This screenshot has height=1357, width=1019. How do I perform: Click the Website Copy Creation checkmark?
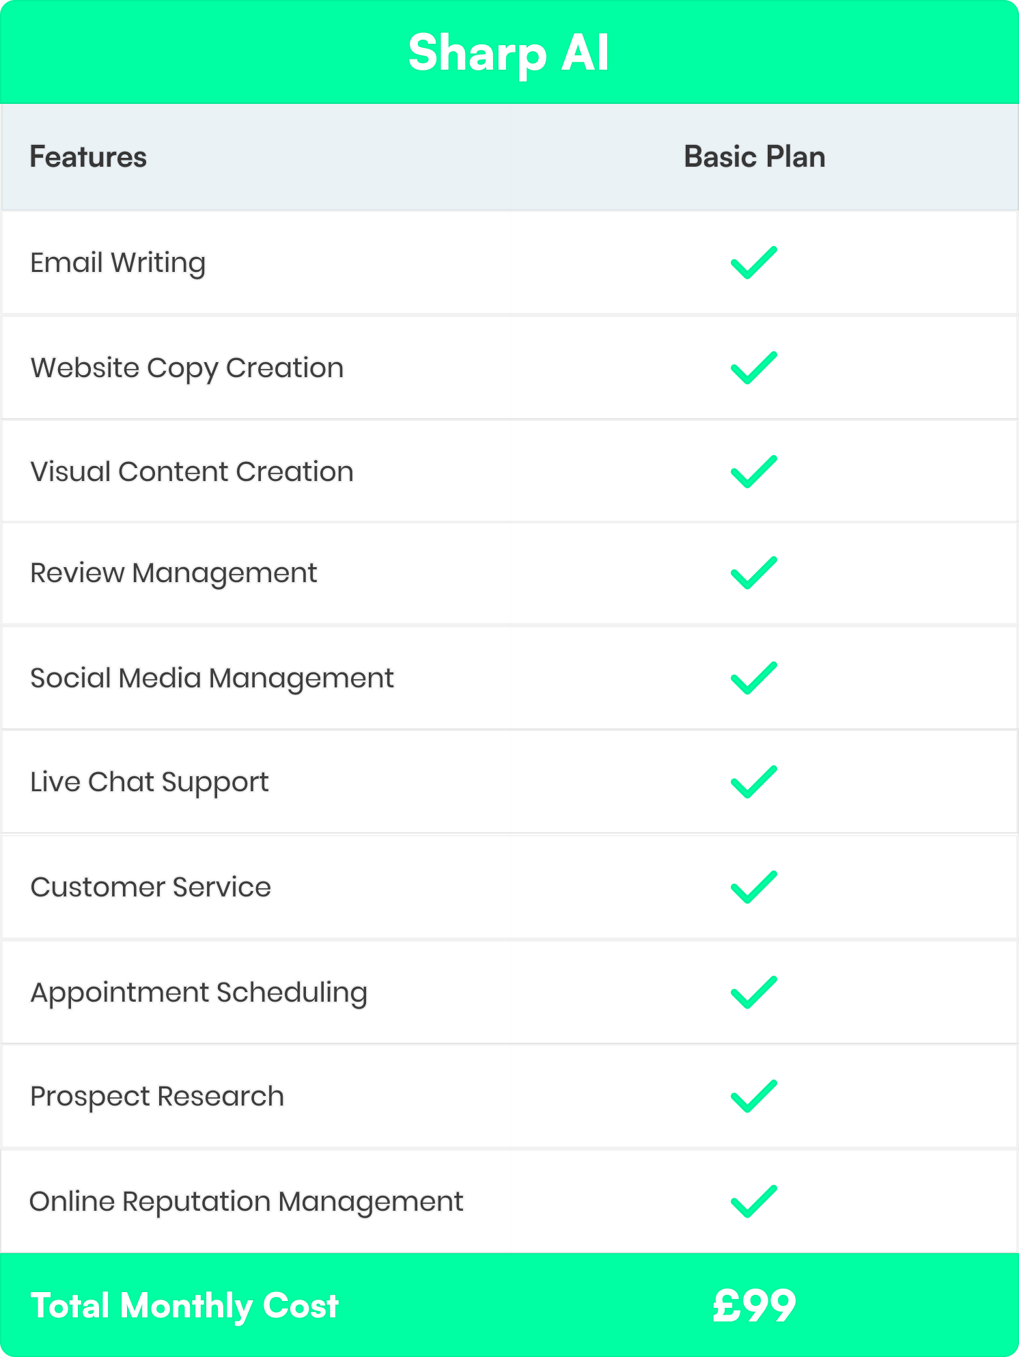753,368
